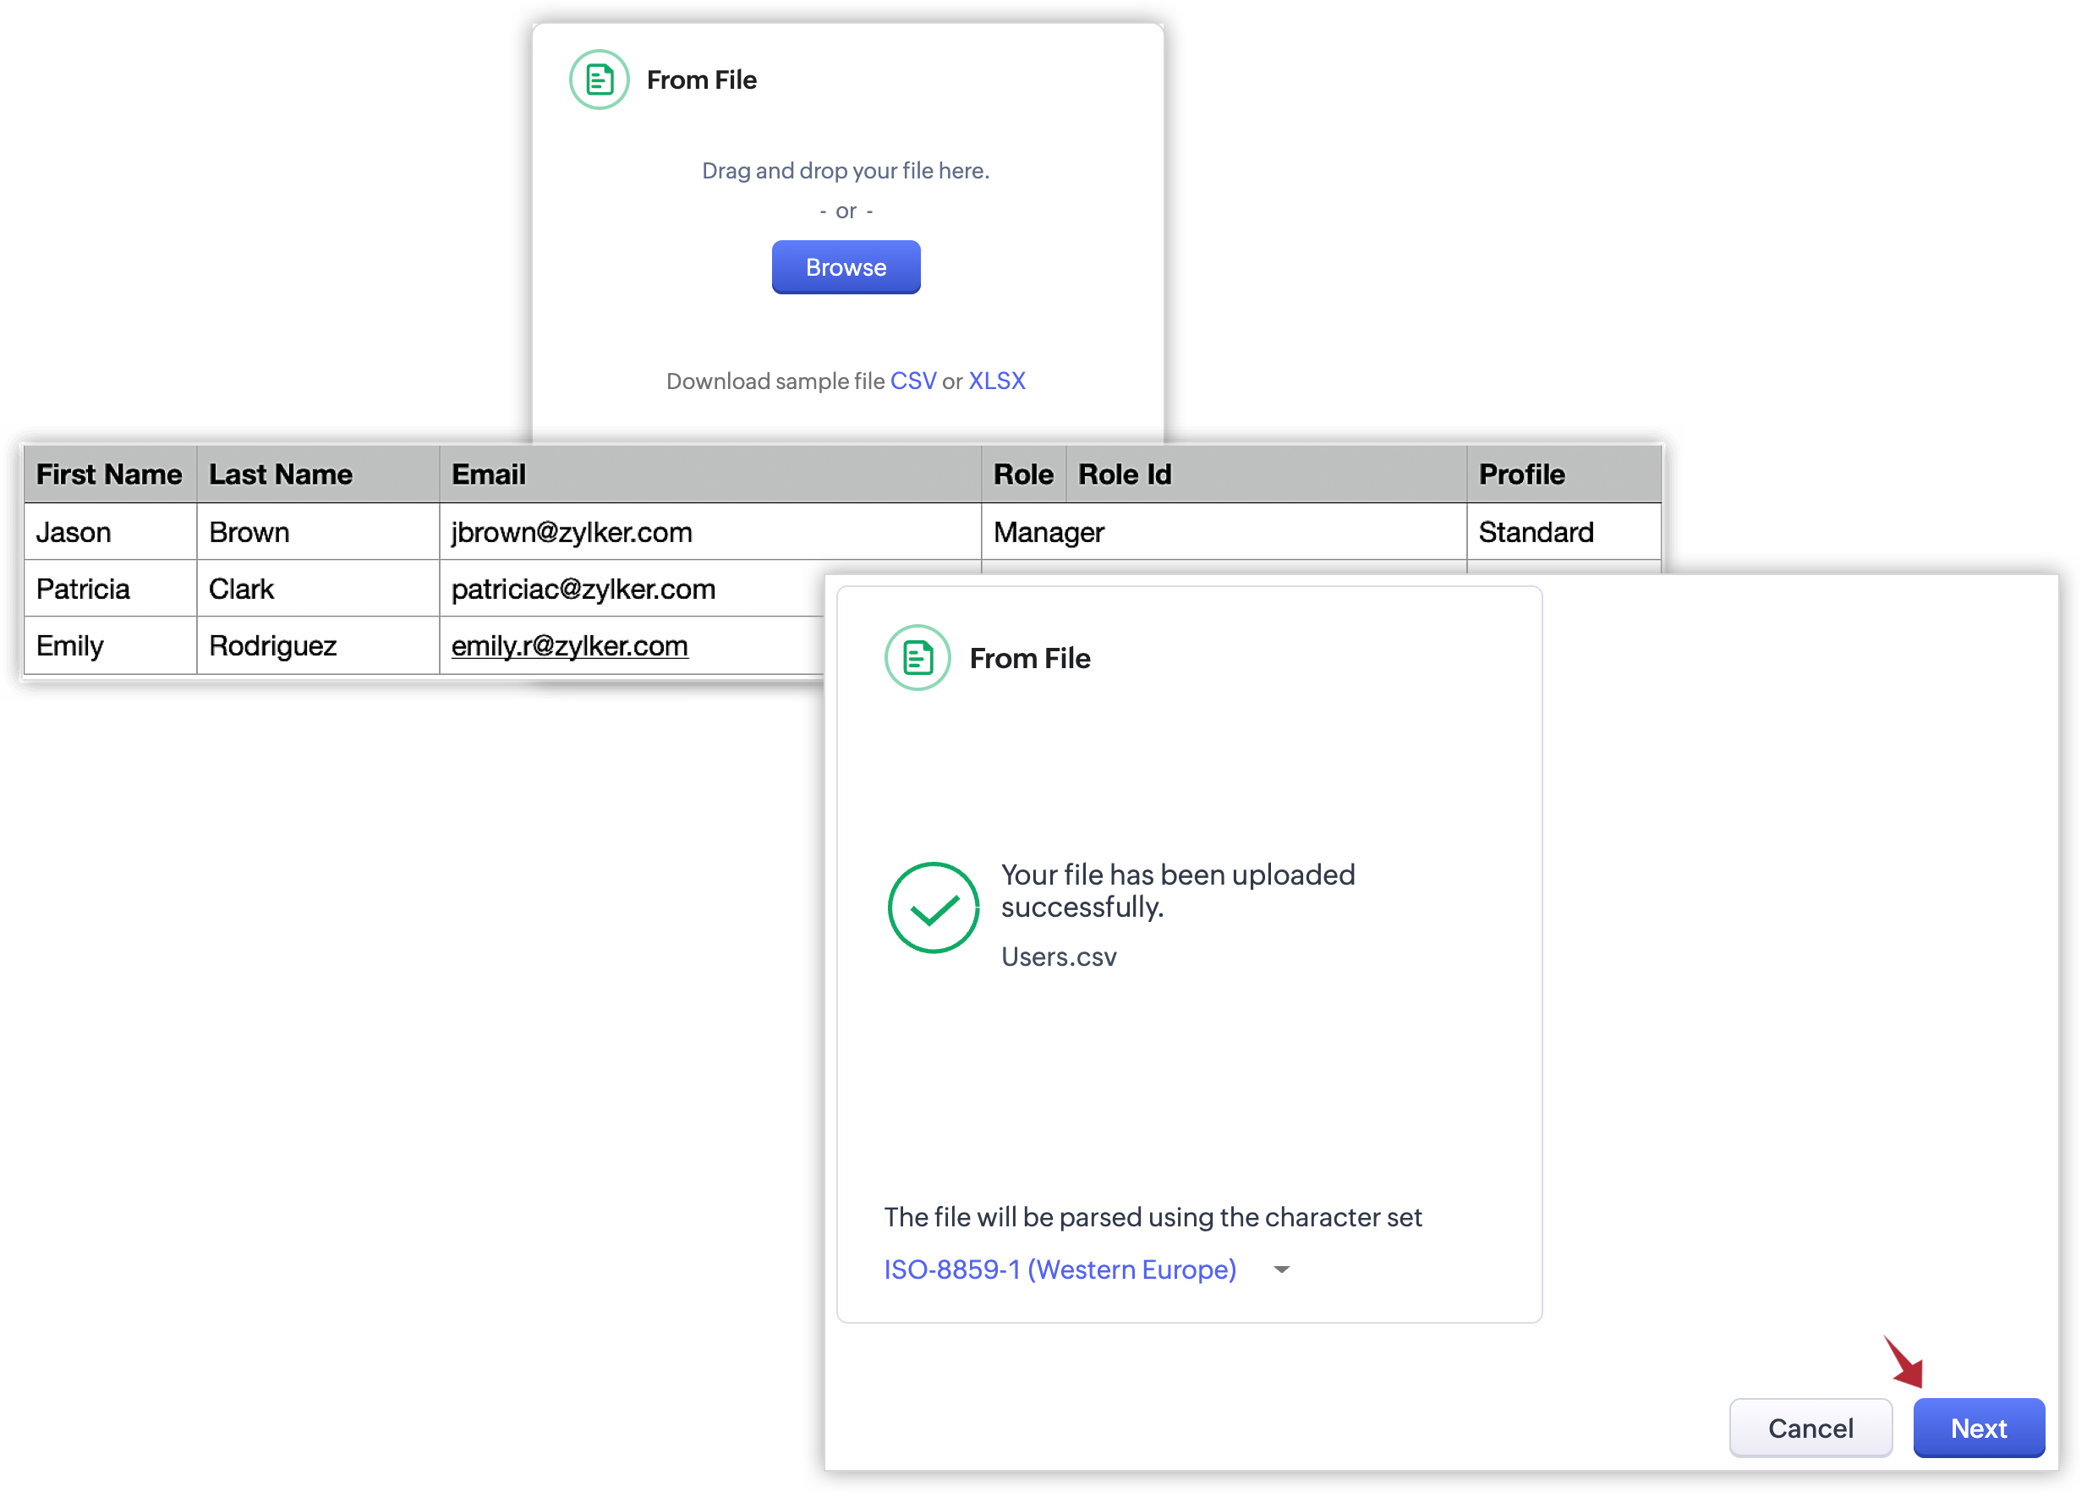Click the drag and drop file area

845,171
